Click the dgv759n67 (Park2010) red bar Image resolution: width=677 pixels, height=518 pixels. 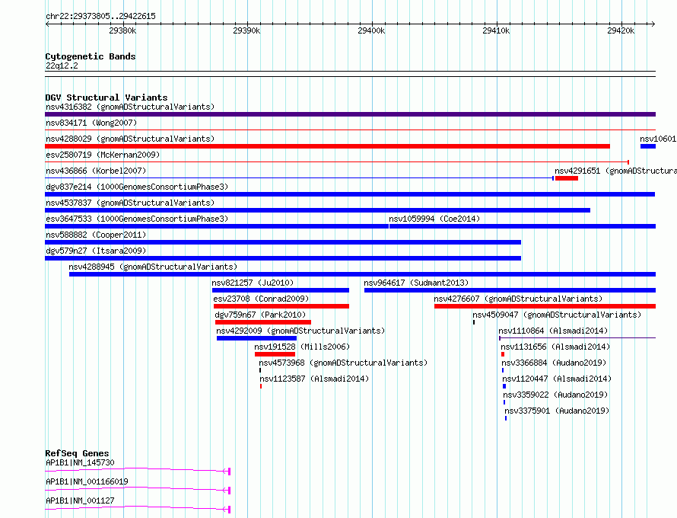(263, 322)
